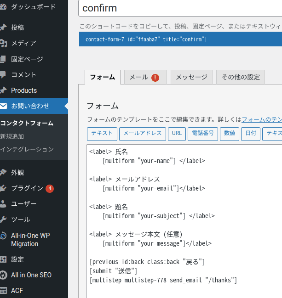Insert a メールアドレス form tag

[x=143, y=134]
